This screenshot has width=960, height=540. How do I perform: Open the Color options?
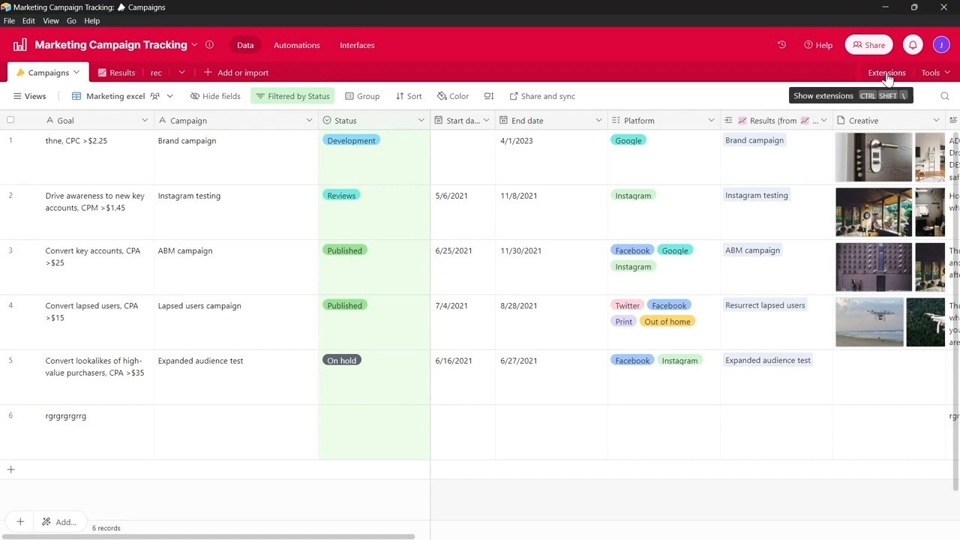click(x=453, y=96)
